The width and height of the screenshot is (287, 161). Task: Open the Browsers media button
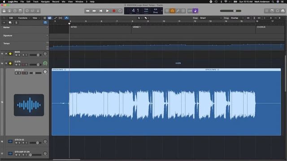point(283,11)
